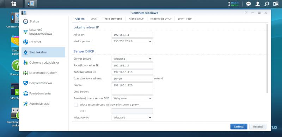Open the notifications chat bubble icon
282x137 pixels.
pos(249,4)
